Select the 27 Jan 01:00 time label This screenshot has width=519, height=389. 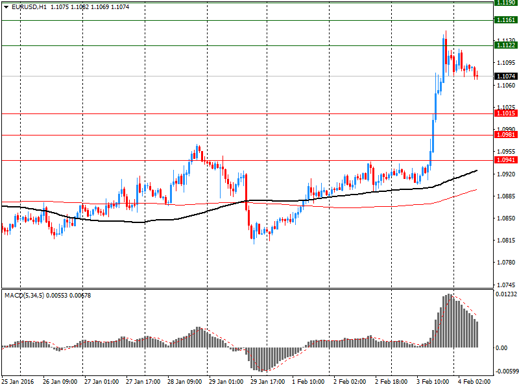point(101,382)
